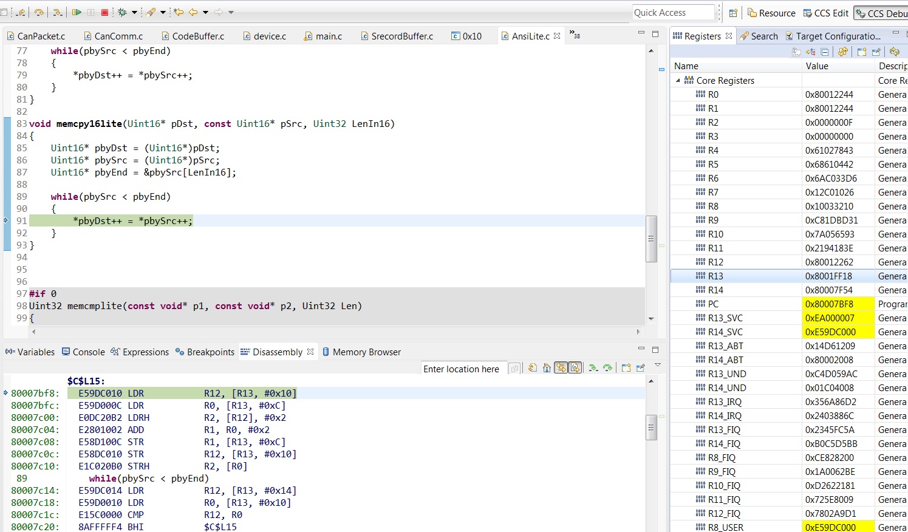
Task: Click the Name column header
Action: [736, 66]
